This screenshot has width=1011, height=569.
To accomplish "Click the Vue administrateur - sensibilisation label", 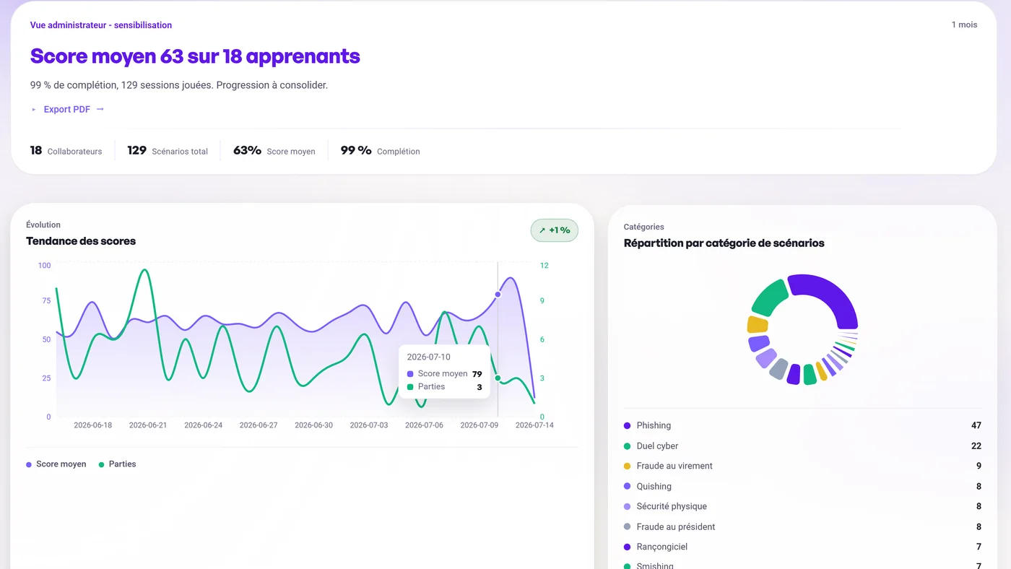I will click(101, 25).
